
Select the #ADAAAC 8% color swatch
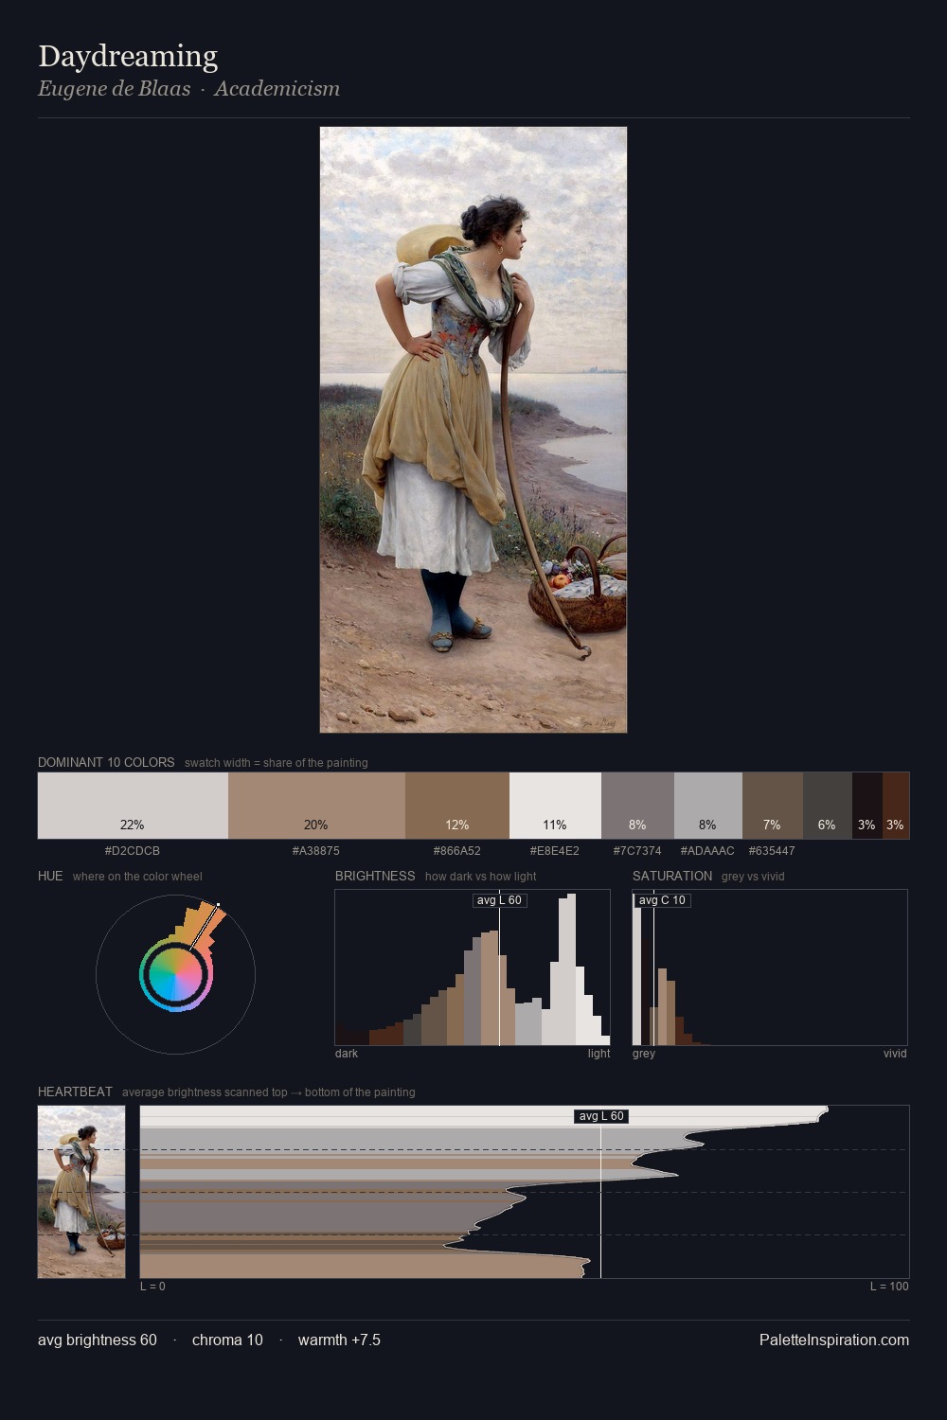[708, 806]
